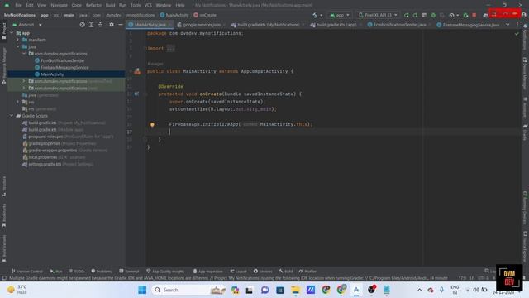Screen dimensions: 529x298
Task: Open gradle-wrapper.properties in tree
Action: coord(53,151)
